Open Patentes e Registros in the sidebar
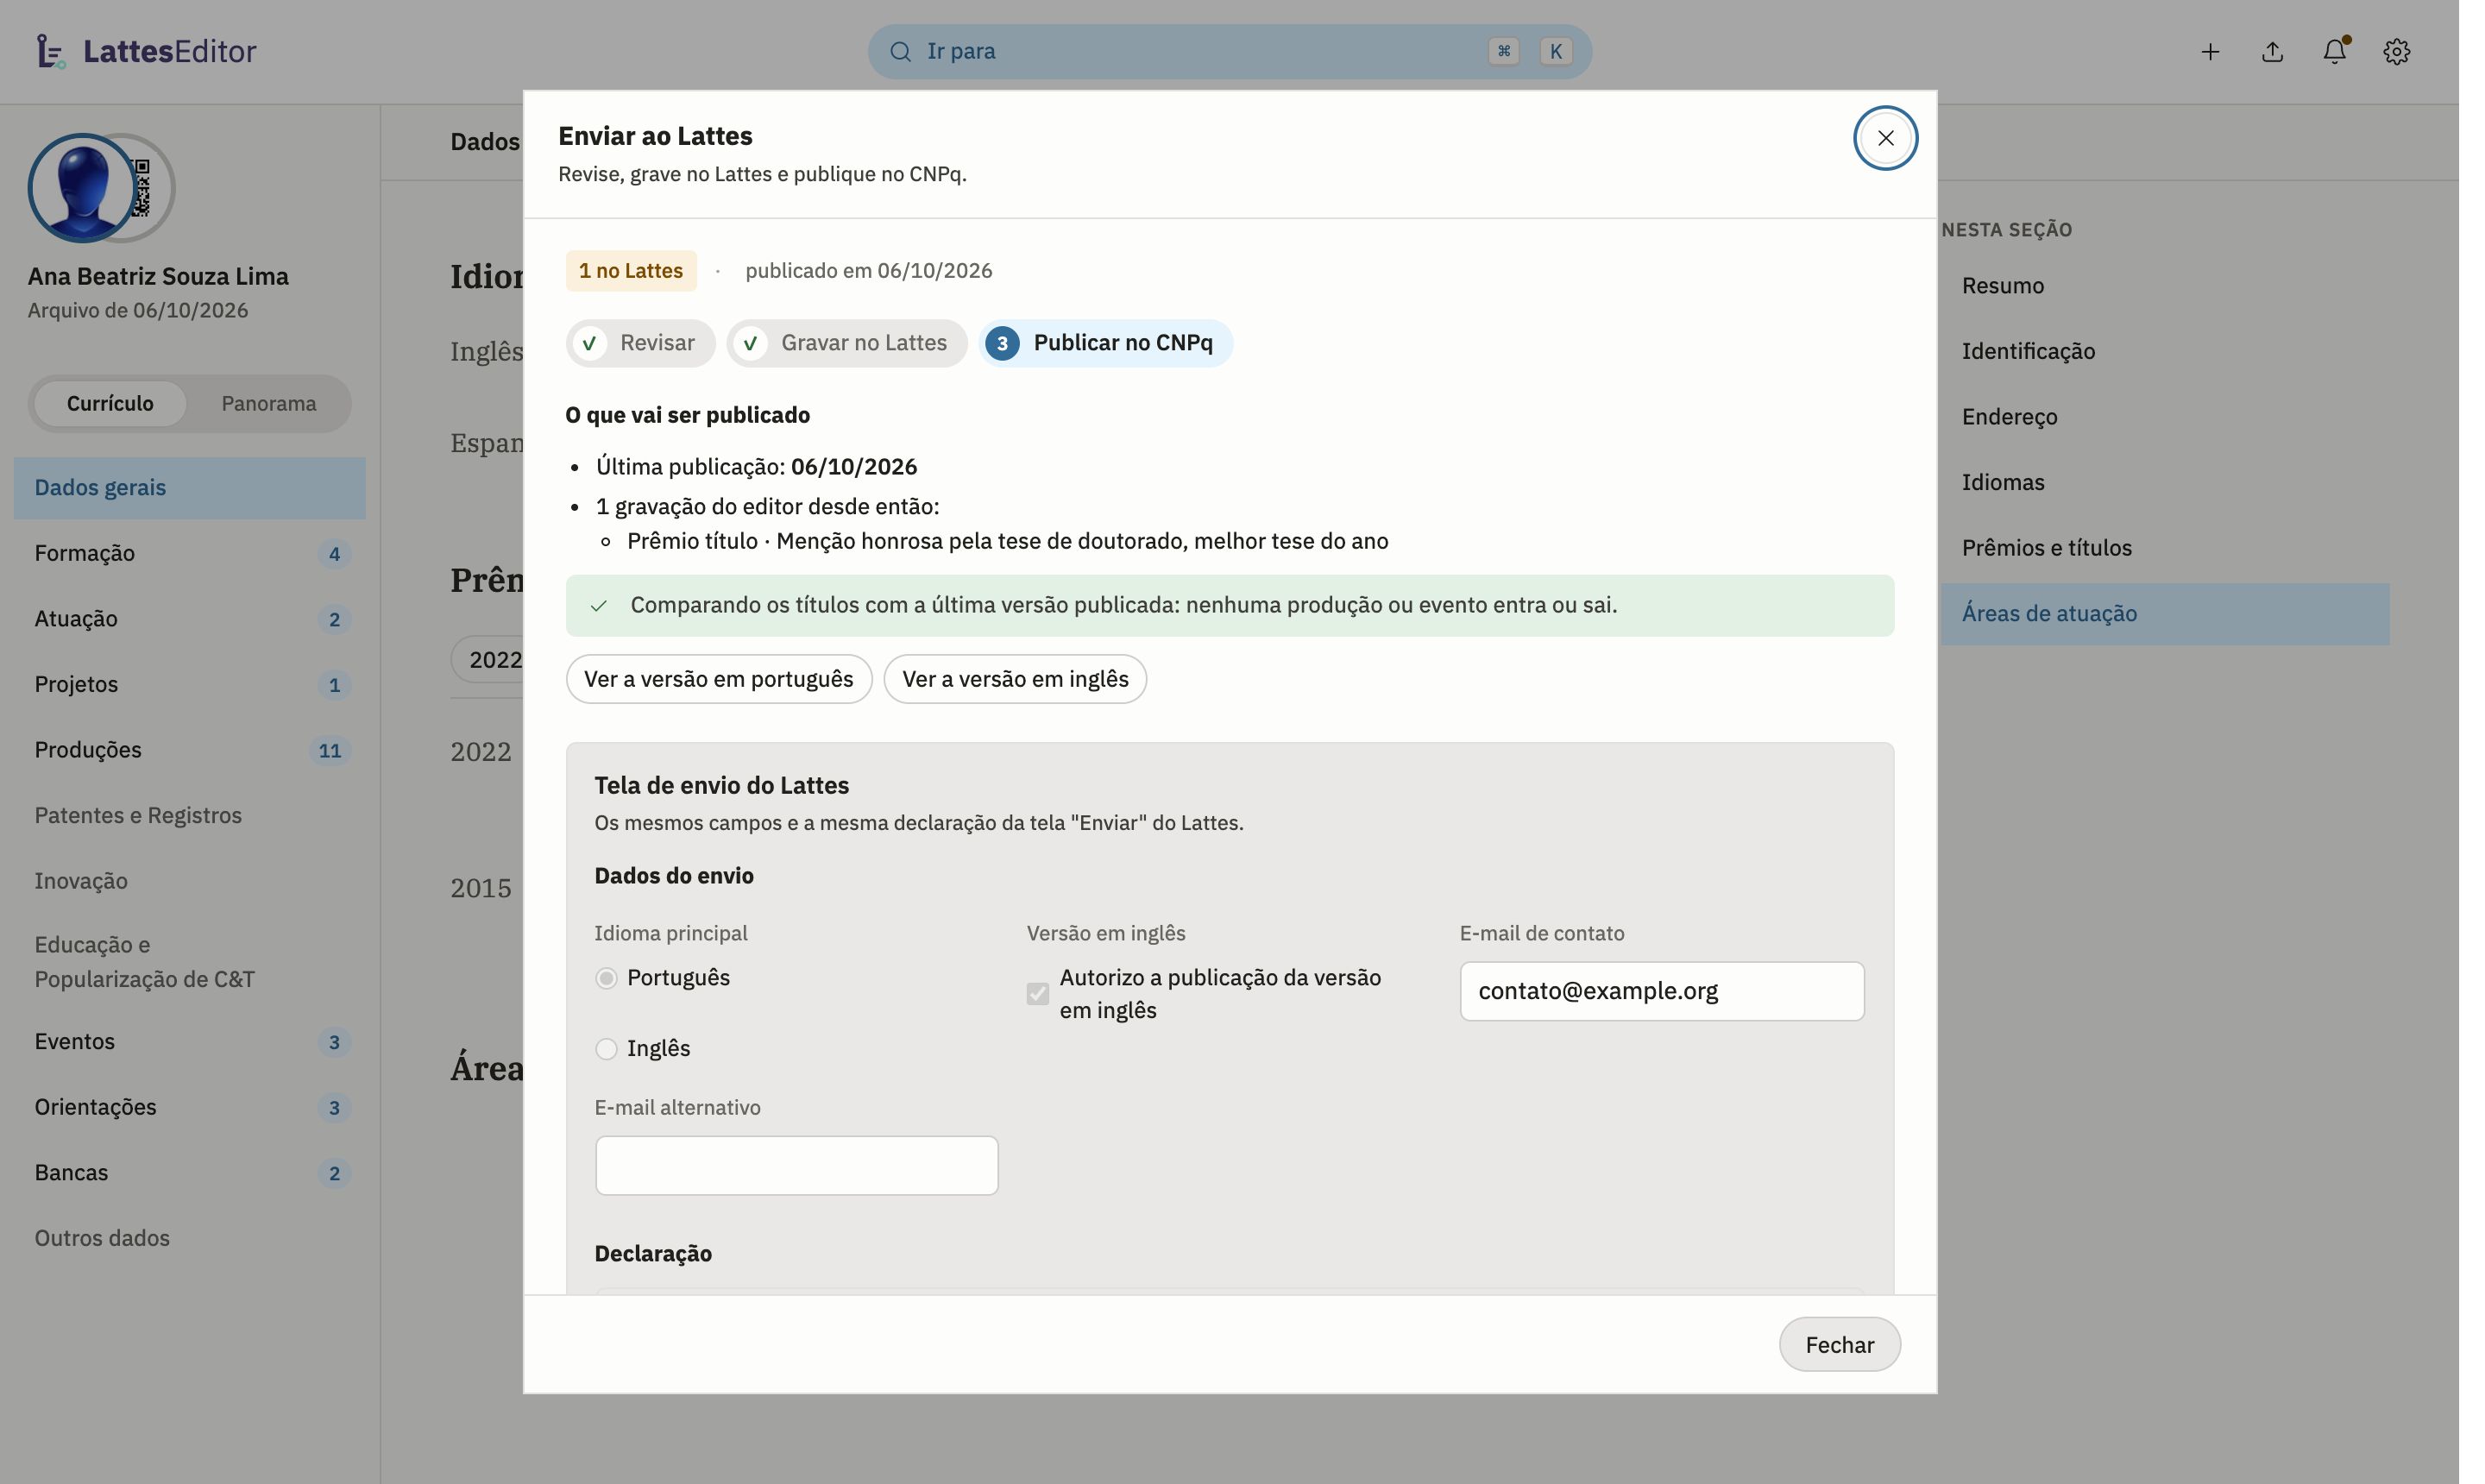 click(x=190, y=815)
